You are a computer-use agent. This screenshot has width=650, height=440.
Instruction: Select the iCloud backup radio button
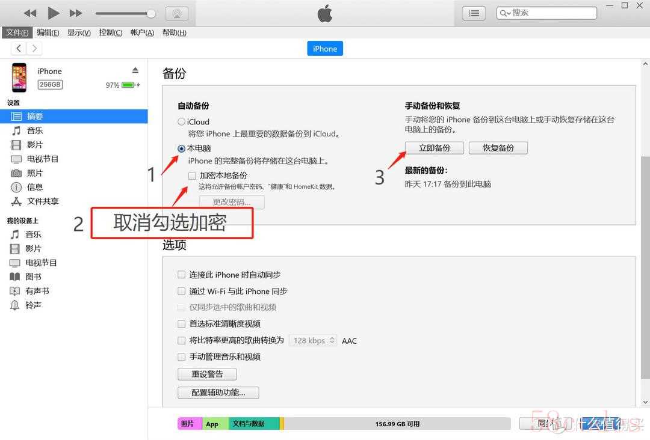[181, 121]
